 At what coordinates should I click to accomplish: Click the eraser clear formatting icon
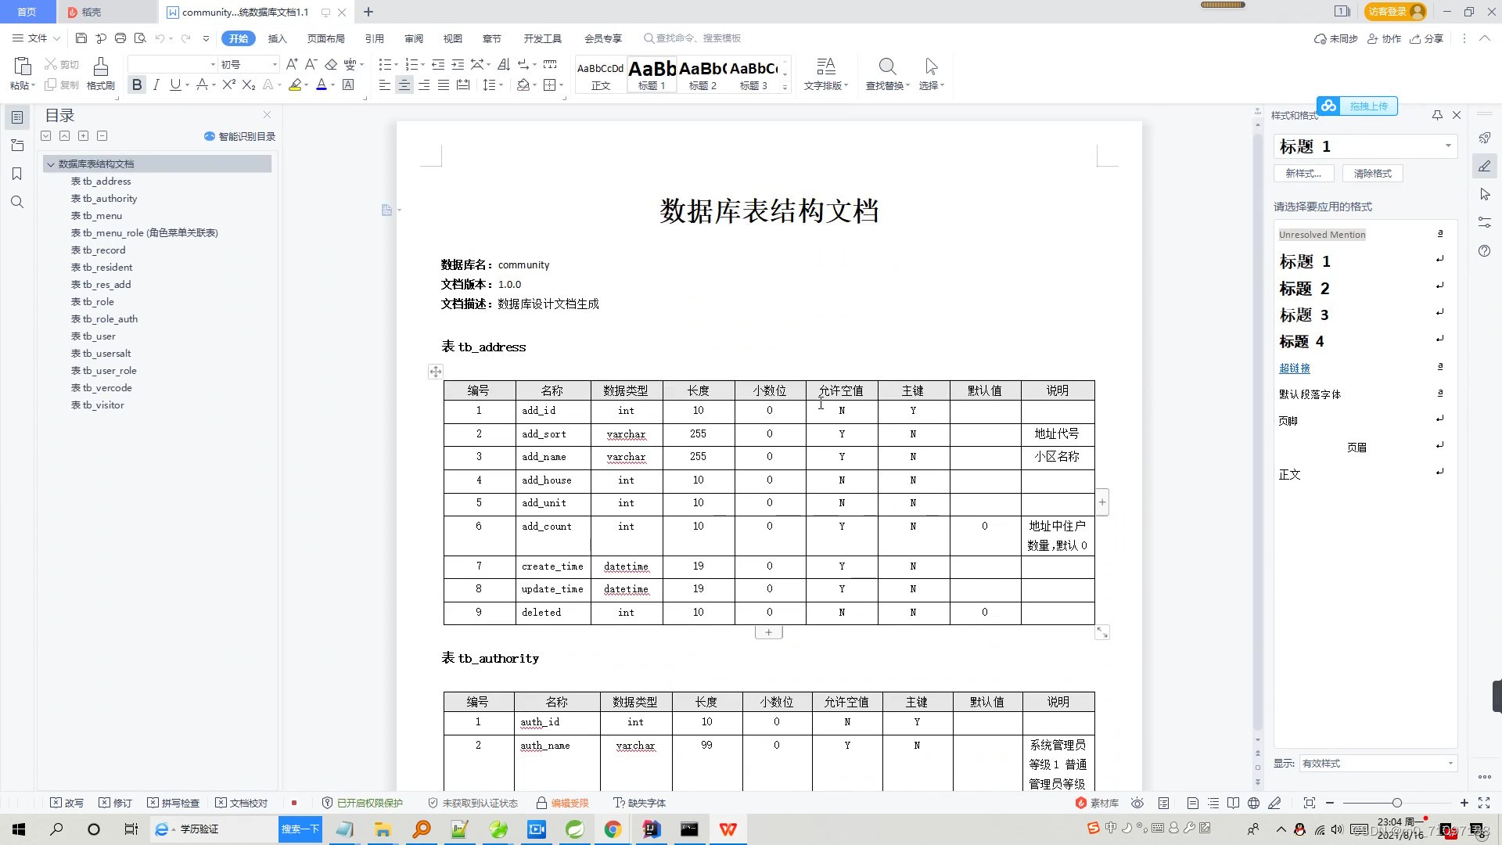tap(331, 64)
